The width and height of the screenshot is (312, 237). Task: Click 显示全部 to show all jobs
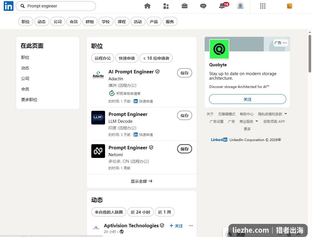click(x=141, y=181)
